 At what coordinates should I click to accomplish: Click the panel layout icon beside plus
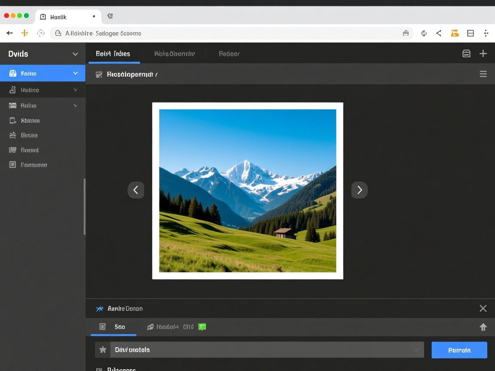click(x=466, y=54)
